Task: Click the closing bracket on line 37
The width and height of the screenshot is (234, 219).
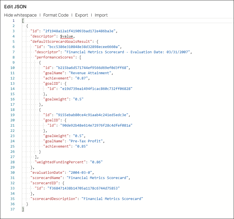Action: [x=23, y=209]
